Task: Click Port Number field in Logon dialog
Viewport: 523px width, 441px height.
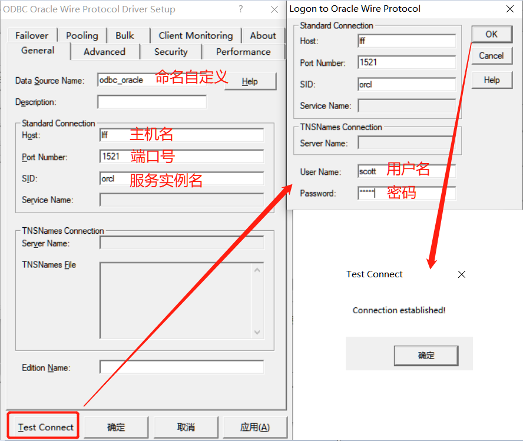Action: tap(406, 62)
